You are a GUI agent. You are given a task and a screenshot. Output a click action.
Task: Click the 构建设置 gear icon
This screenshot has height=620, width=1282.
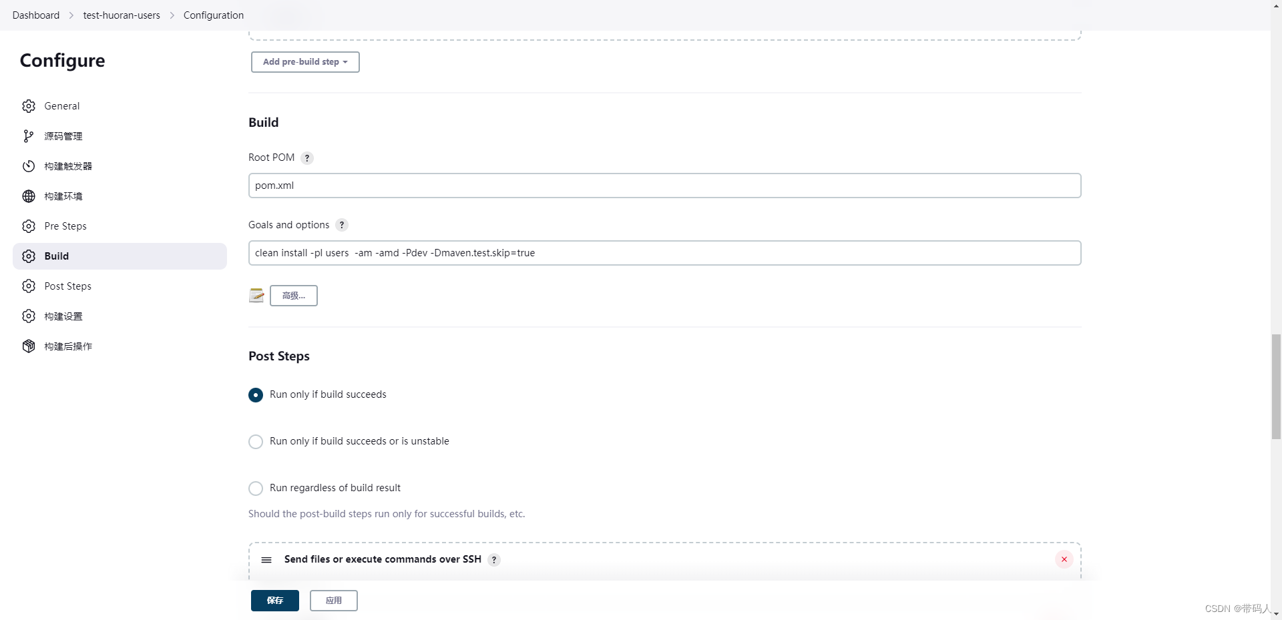tap(29, 316)
